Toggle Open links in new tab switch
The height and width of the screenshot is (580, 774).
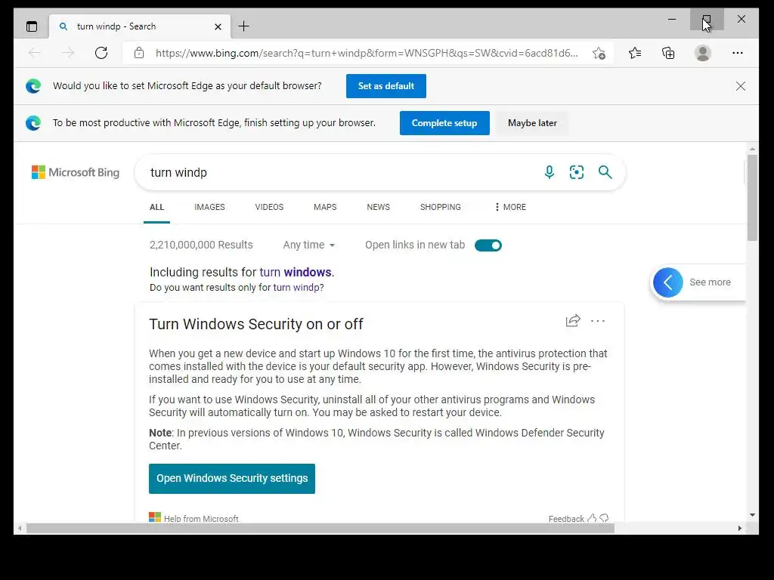(488, 245)
